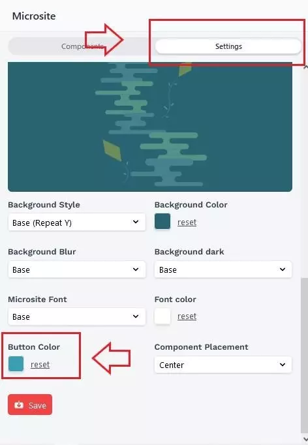Screen dimensions: 308x445
Task: Click the download icon inside Save button
Action: pyautogui.click(x=19, y=405)
